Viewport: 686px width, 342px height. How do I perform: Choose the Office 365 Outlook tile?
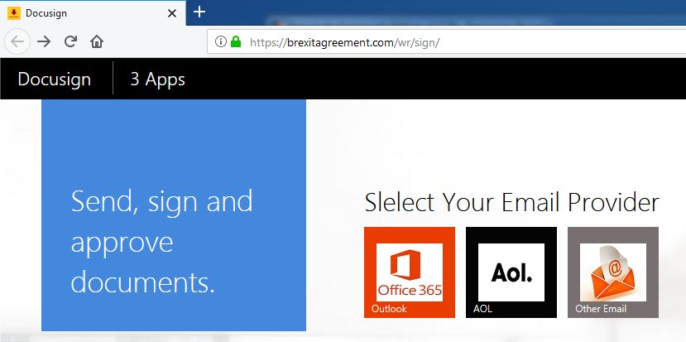[x=410, y=272]
